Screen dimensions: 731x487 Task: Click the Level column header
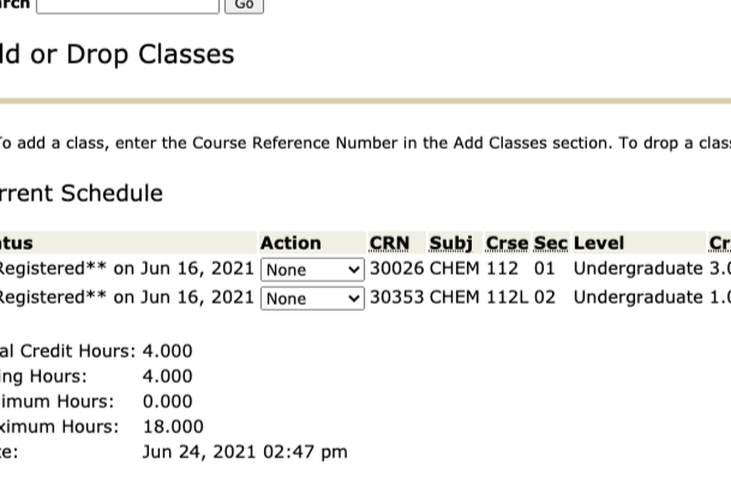click(599, 243)
